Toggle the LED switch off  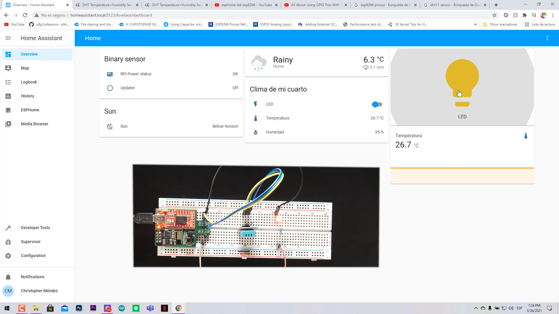coord(377,104)
